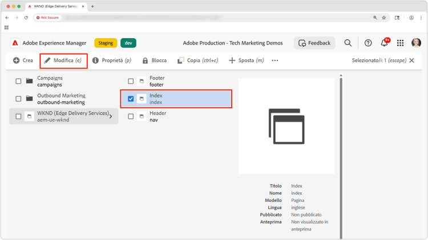Click the Crea plus button
Viewport: 428px width, 240px height.
point(23,60)
